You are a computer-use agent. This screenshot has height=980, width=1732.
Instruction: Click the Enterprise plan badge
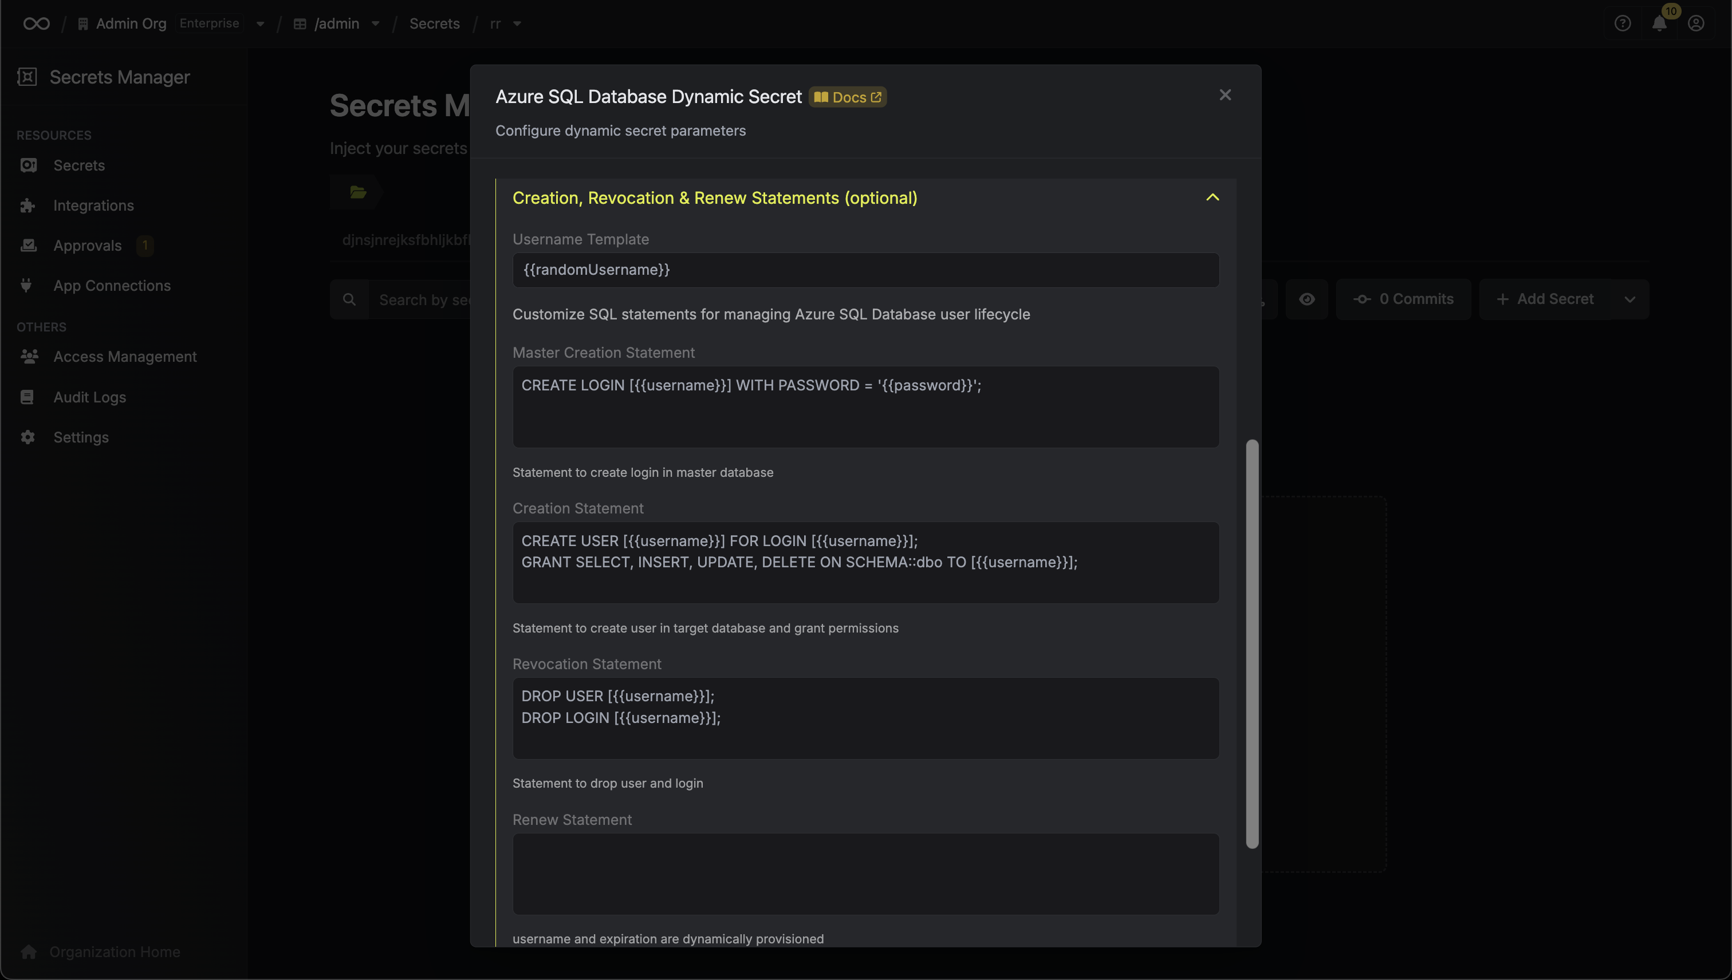[210, 23]
